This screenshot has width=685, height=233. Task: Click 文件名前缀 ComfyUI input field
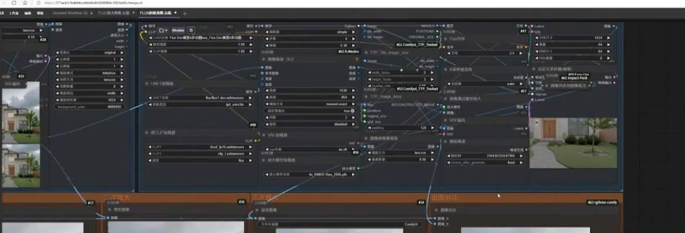[339, 224]
